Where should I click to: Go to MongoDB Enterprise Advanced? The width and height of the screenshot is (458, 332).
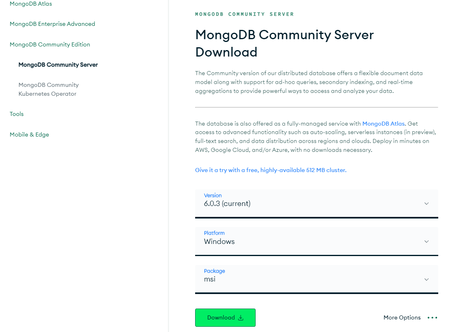[52, 24]
